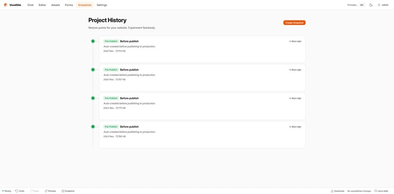Switch to the Chat tab
The height and width of the screenshot is (194, 394).
click(30, 5)
